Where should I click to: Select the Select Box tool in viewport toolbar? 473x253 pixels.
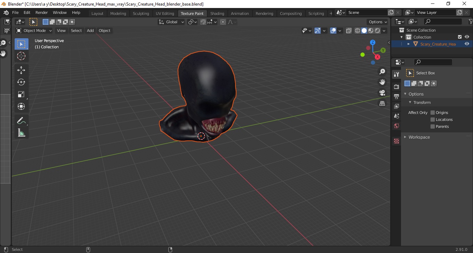[x=21, y=44]
